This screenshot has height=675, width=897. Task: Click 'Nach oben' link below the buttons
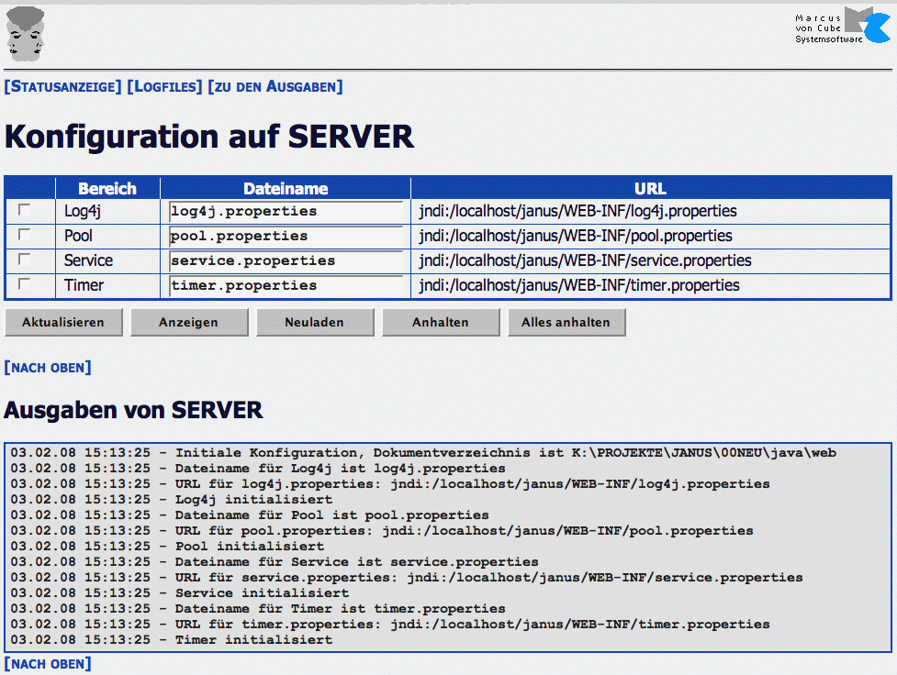(x=48, y=368)
